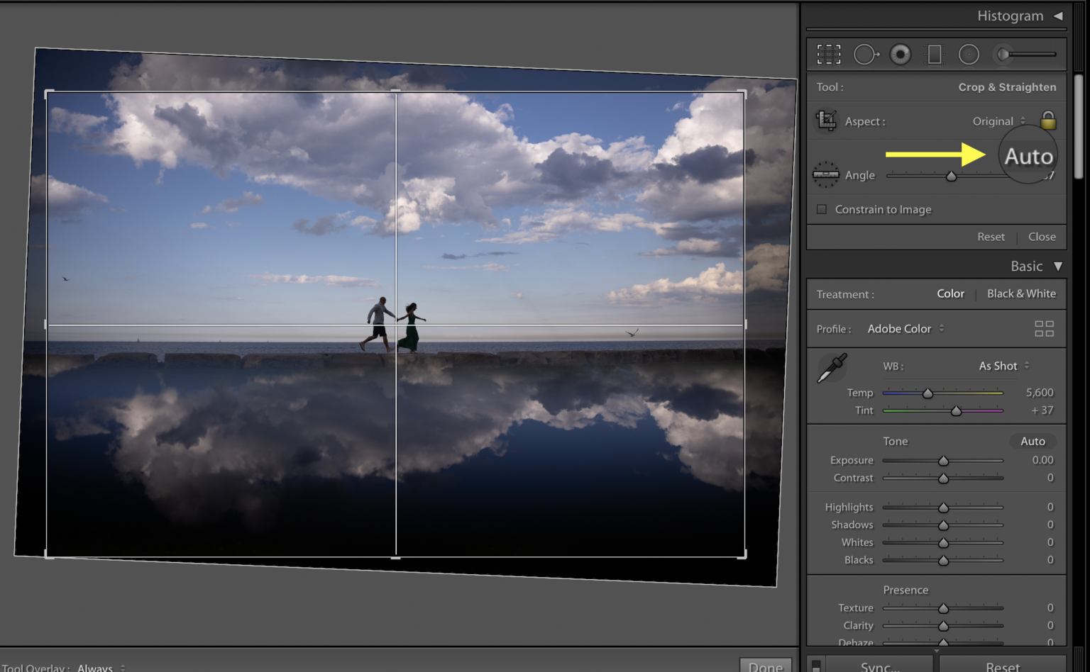Open the Radial Filter tool
Screen dimensions: 1090x672
969,54
